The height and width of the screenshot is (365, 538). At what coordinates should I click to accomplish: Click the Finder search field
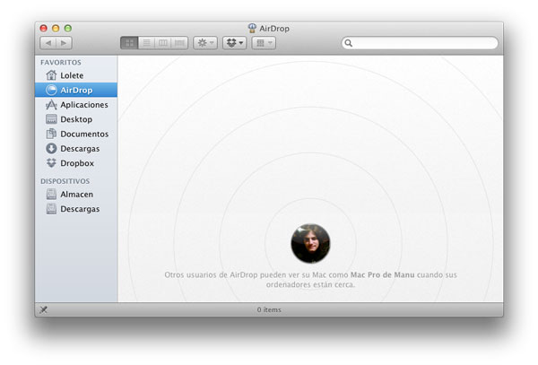420,43
